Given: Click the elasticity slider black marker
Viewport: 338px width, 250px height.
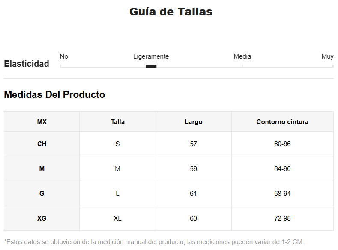Looking at the screenshot, I should 151,66.
